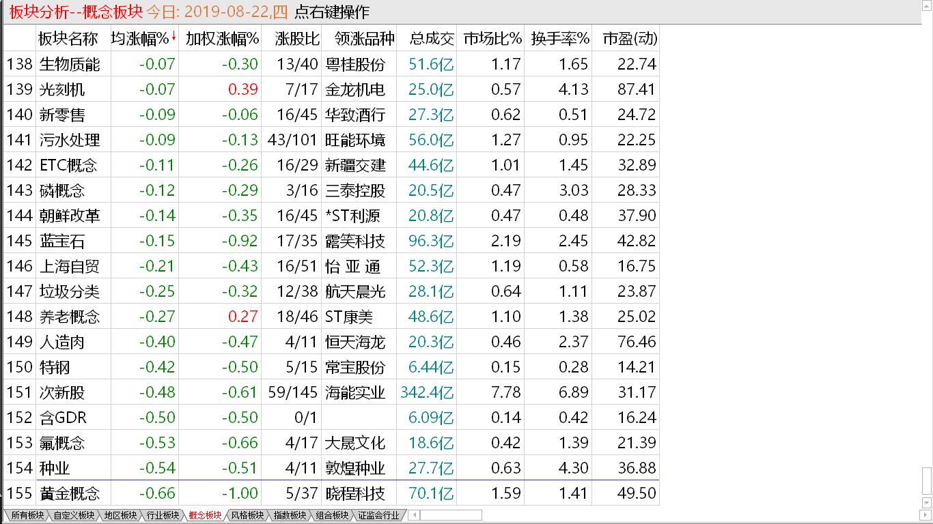Select the 磷概念 sector row

(x=331, y=190)
